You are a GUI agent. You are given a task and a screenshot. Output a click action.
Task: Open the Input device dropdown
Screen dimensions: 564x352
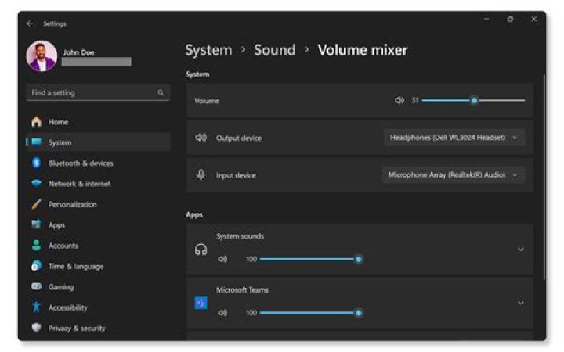[453, 175]
